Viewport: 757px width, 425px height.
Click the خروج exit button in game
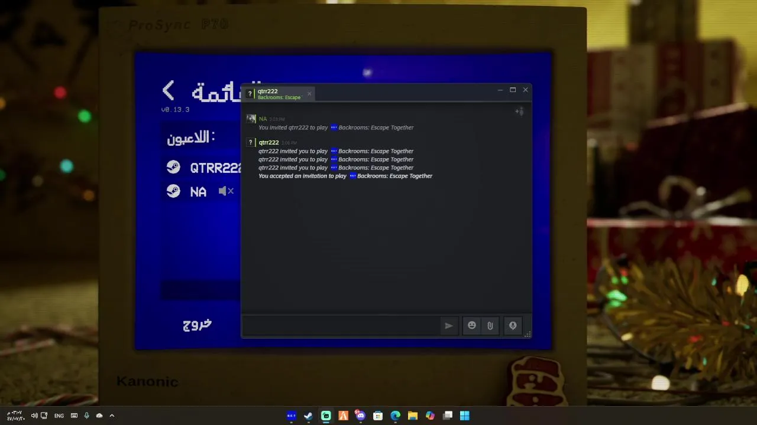(x=197, y=325)
